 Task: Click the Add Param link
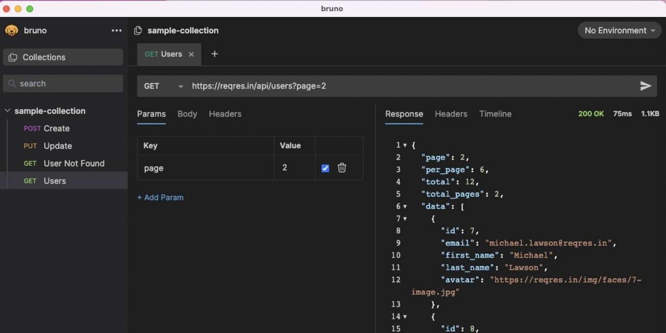pyautogui.click(x=160, y=197)
